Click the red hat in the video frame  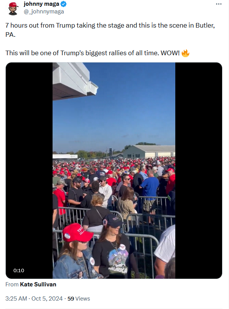click(x=77, y=233)
